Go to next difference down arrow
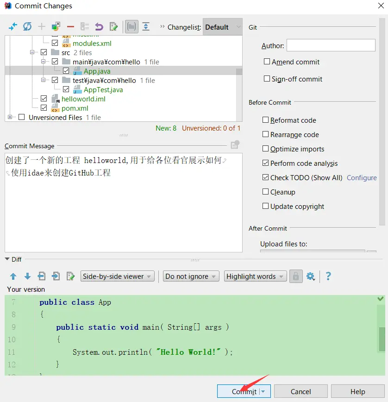This screenshot has height=402, width=388. click(x=27, y=276)
